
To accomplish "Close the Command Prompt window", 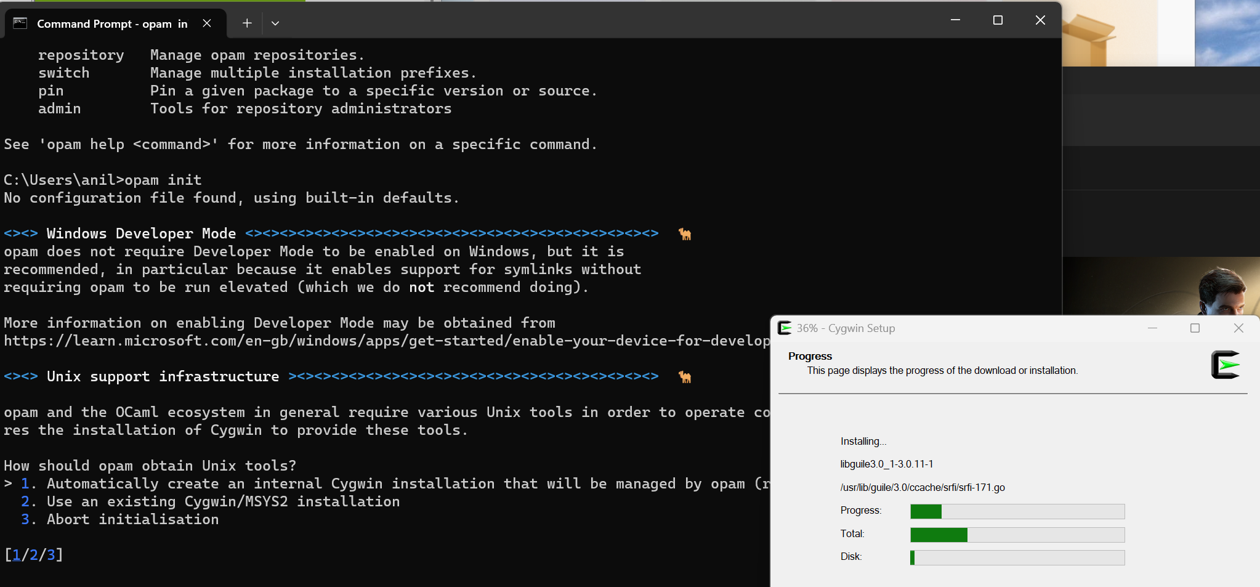I will [1040, 20].
